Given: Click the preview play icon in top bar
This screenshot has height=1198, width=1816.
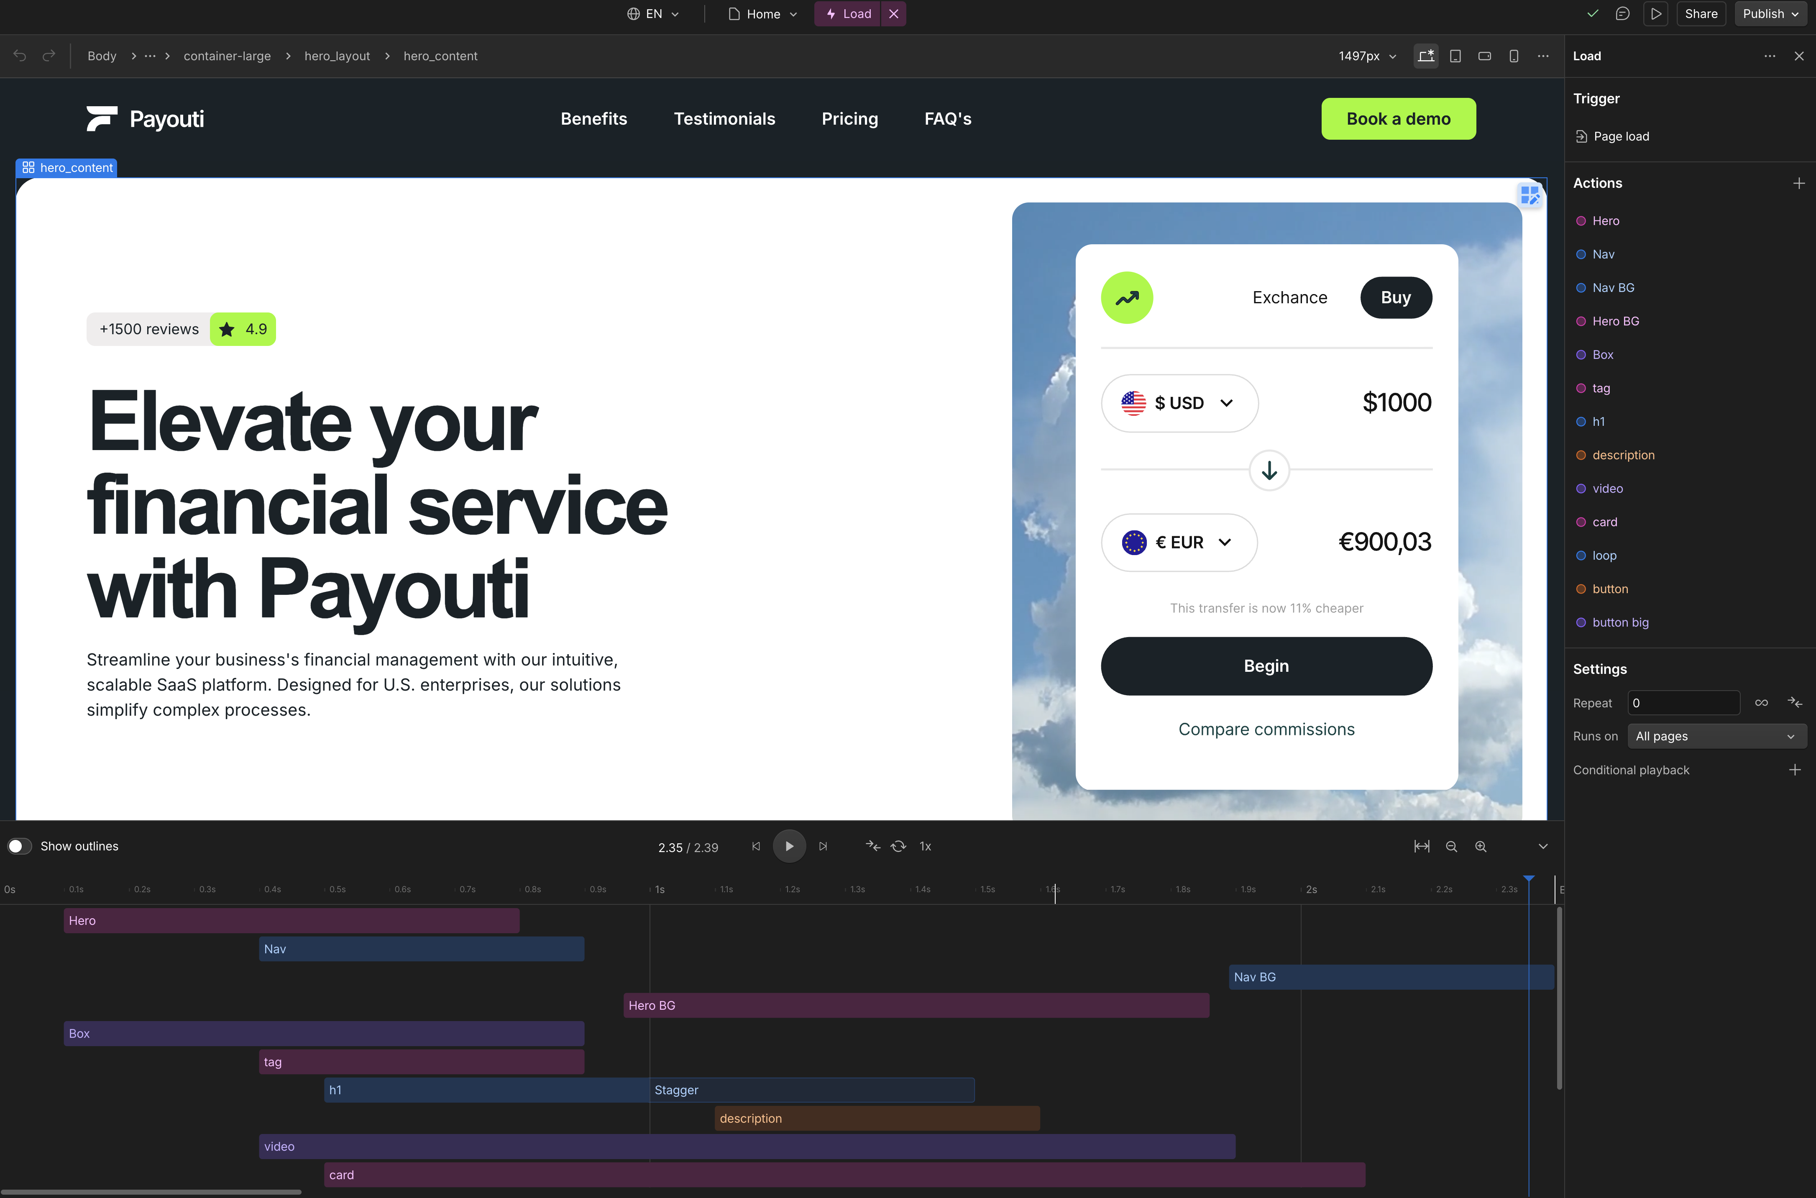Looking at the screenshot, I should pyautogui.click(x=1655, y=14).
